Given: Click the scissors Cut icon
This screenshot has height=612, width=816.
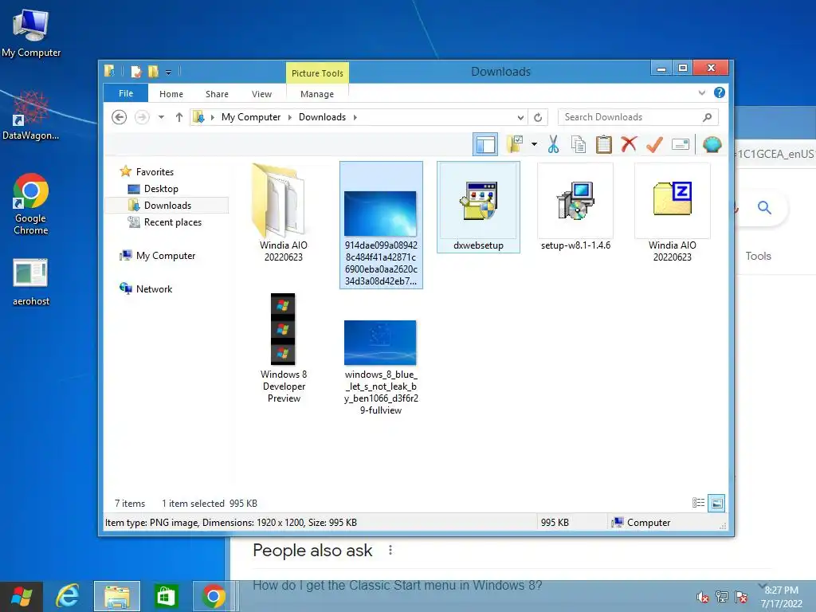Looking at the screenshot, I should pyautogui.click(x=553, y=144).
